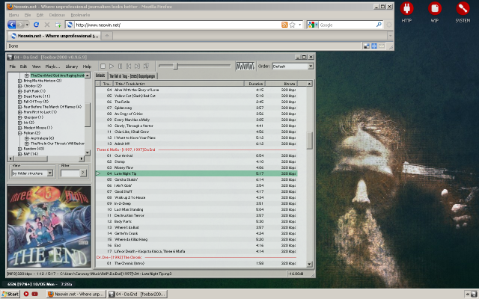
Task: Open the Google search engine selector
Action: [x=313, y=25]
